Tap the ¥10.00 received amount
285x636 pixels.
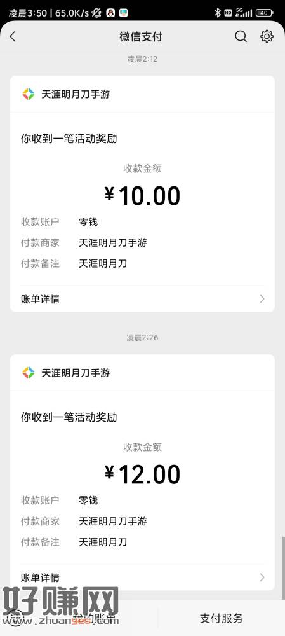click(x=142, y=195)
